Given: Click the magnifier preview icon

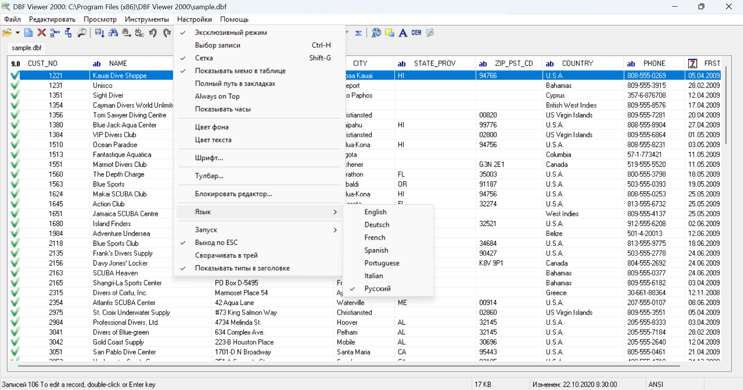Looking at the screenshot, I should (x=82, y=33).
